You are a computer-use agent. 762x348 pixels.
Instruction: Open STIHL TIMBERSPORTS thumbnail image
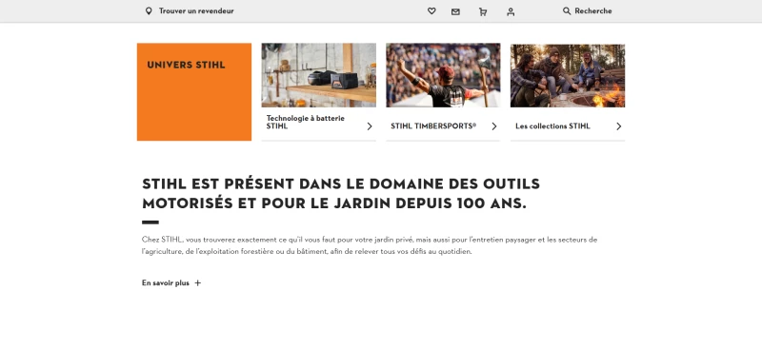click(443, 75)
